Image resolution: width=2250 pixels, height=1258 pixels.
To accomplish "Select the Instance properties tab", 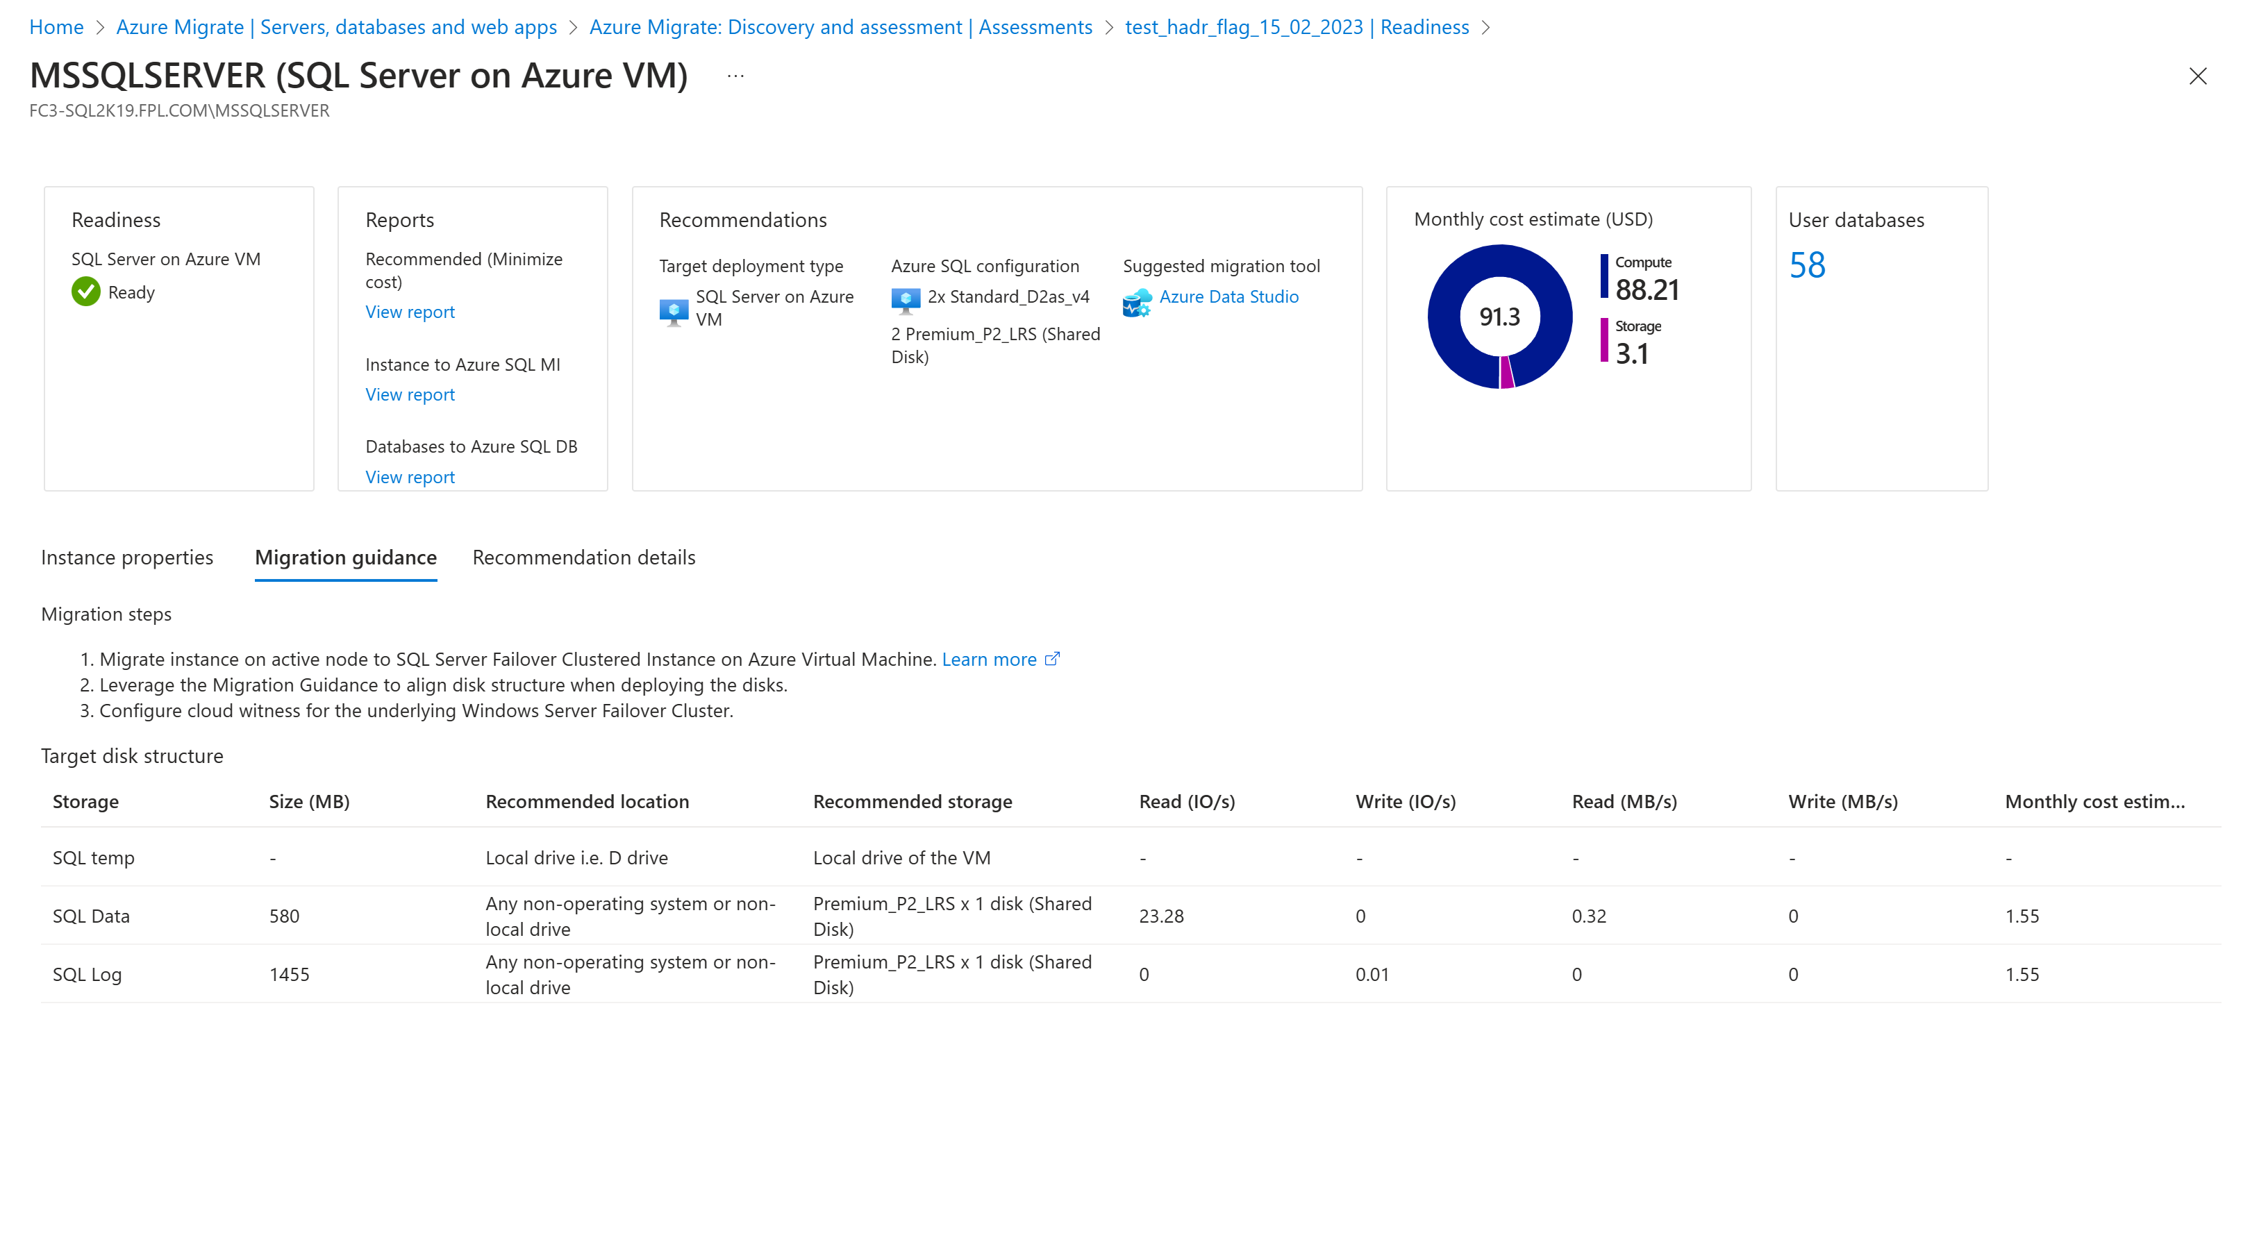I will coord(126,556).
